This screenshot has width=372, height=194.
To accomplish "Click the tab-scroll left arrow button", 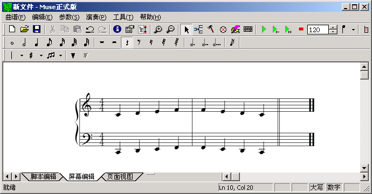I will pyautogui.click(x=7, y=176).
